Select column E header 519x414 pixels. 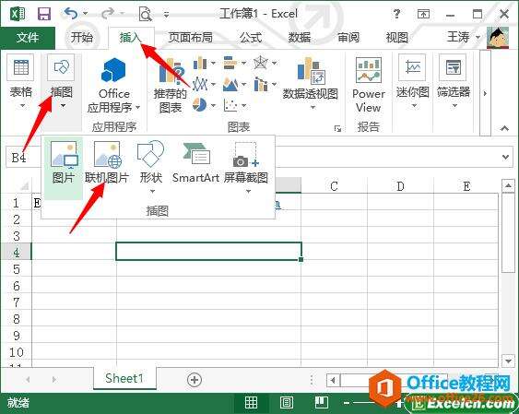point(466,186)
